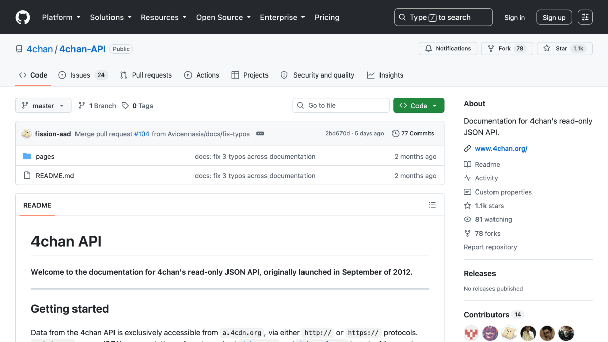
Task: Open the pages folder
Action: click(45, 157)
